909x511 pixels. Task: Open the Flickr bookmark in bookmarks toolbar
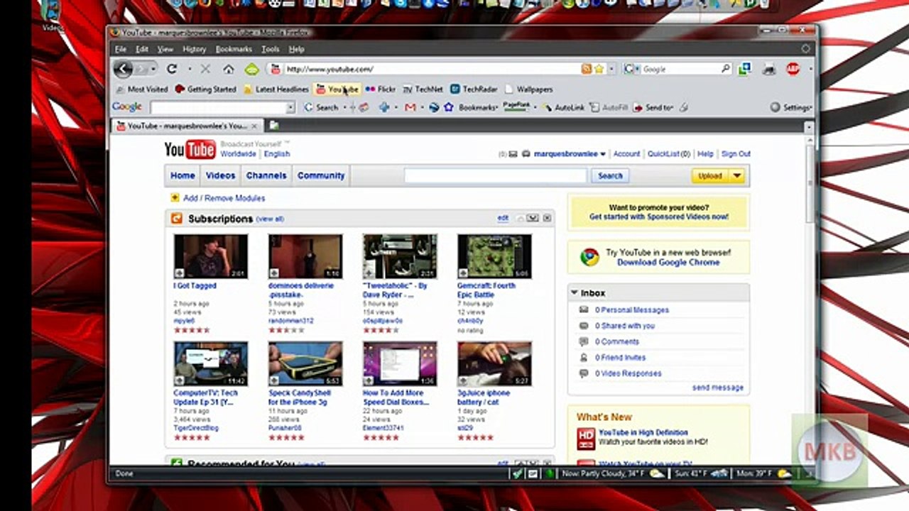point(380,89)
